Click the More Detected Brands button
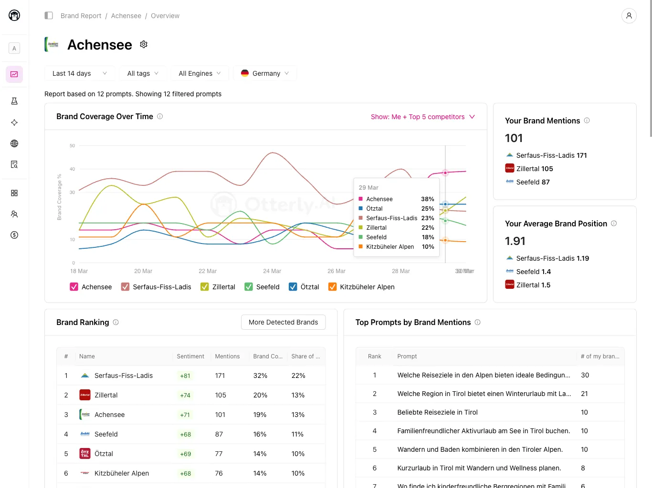The width and height of the screenshot is (652, 488). 283,322
